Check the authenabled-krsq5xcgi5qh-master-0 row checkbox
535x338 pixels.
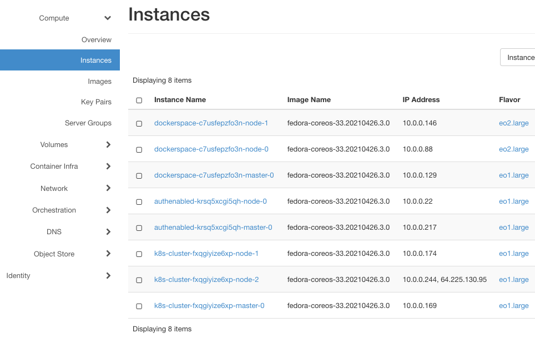point(139,228)
